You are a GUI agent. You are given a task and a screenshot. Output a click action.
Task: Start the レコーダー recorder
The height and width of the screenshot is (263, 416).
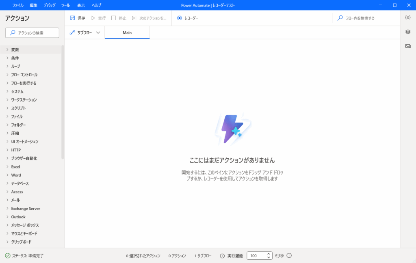tap(188, 18)
